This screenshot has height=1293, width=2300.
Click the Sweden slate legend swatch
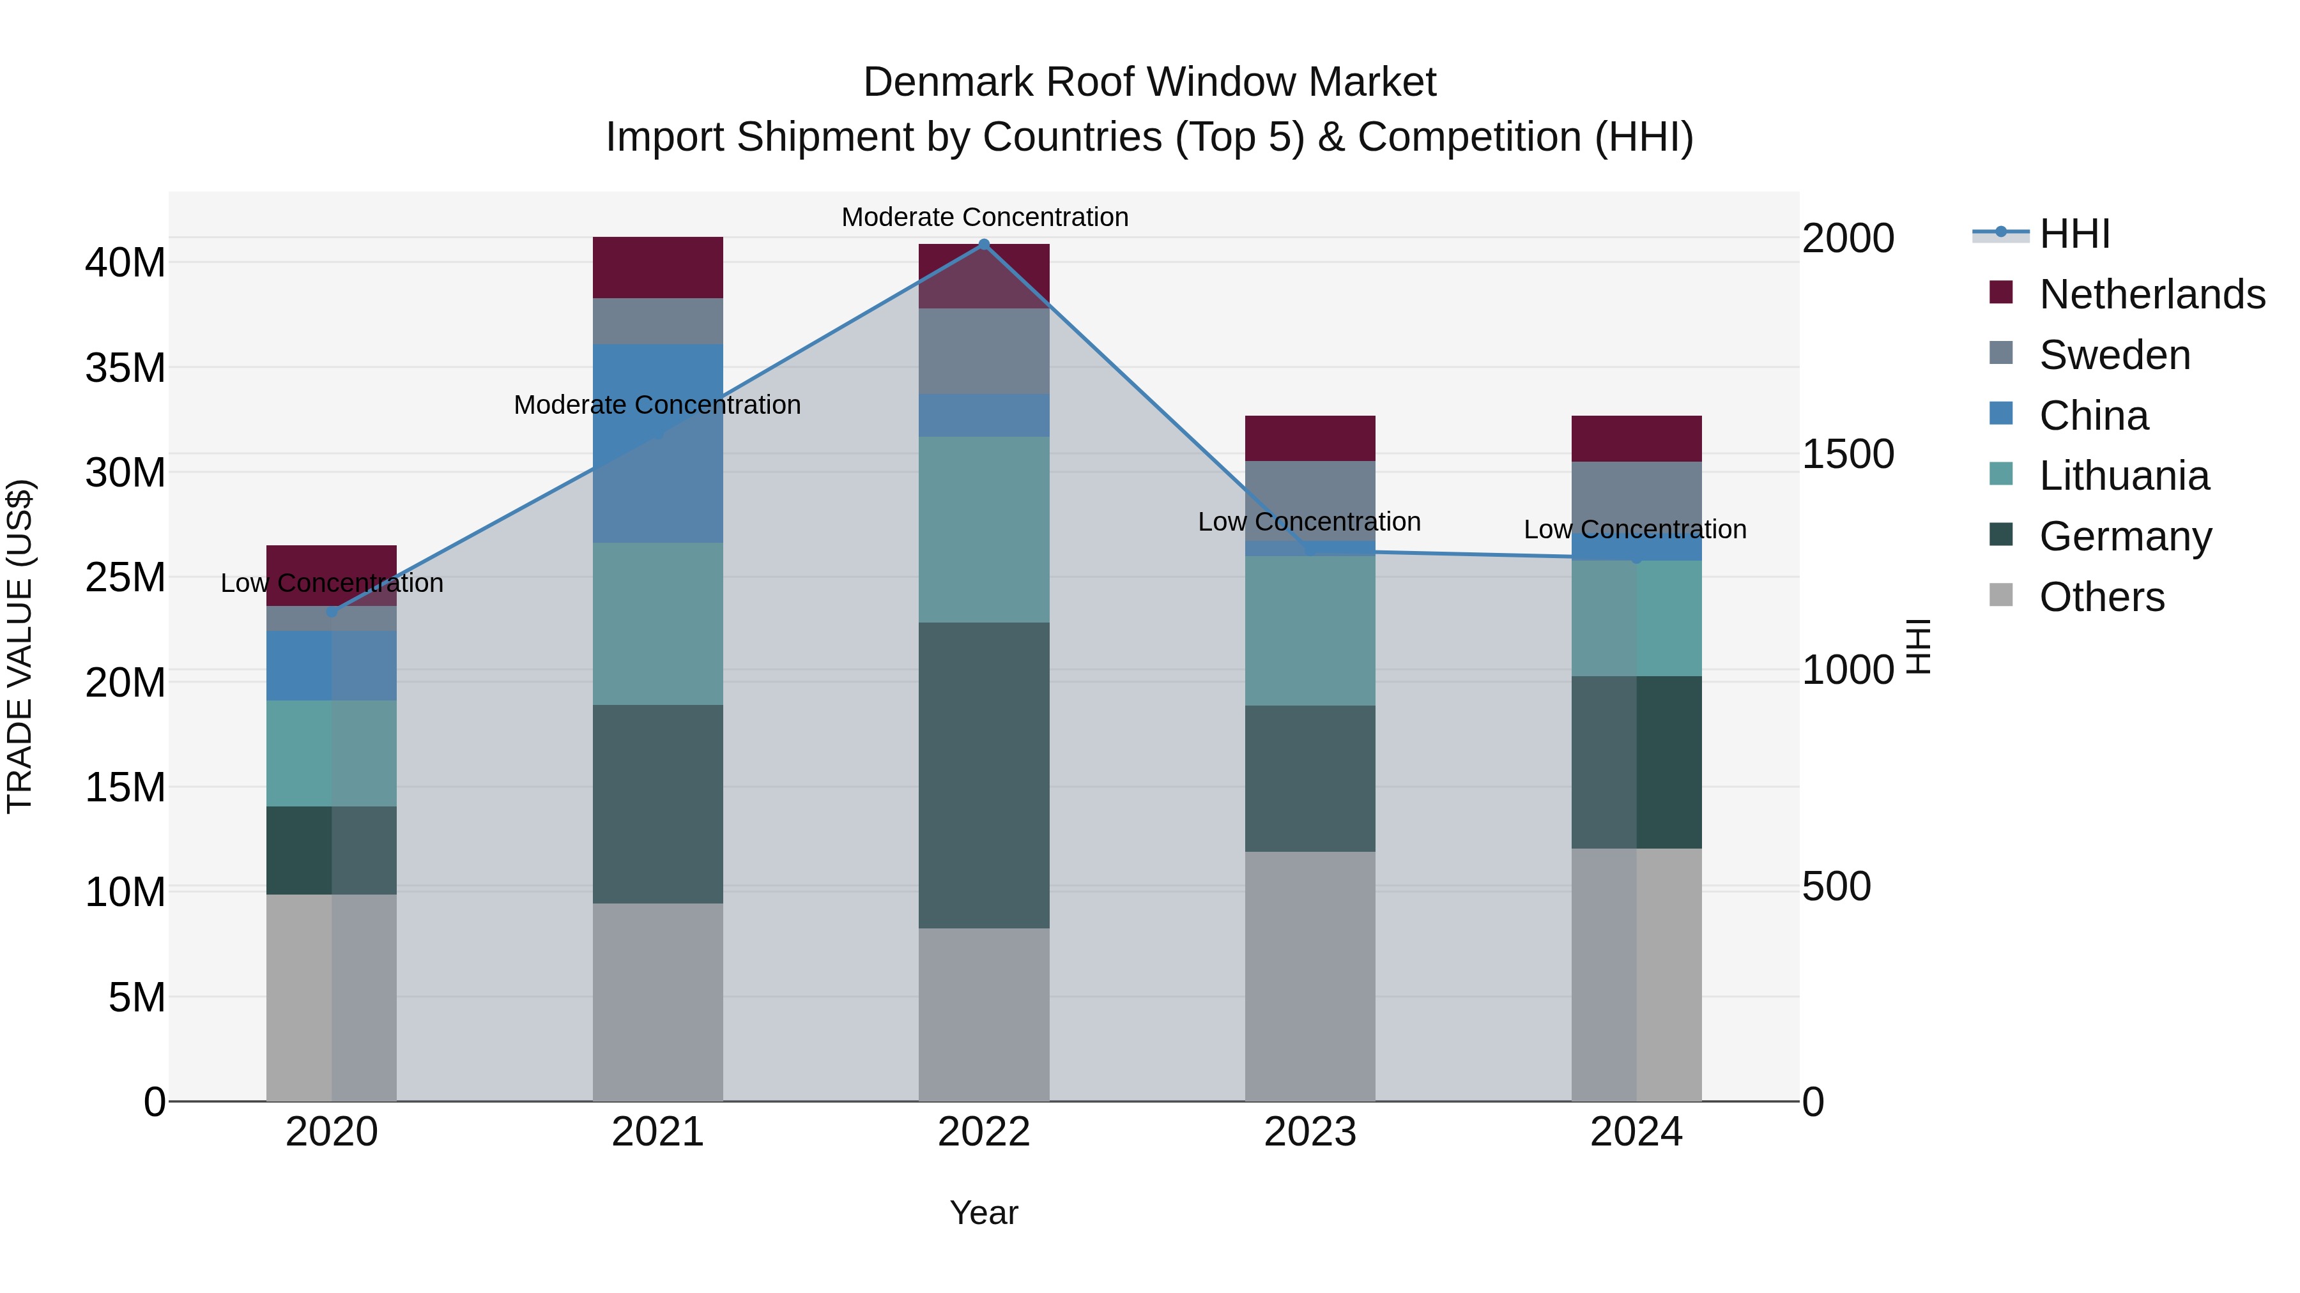2001,352
